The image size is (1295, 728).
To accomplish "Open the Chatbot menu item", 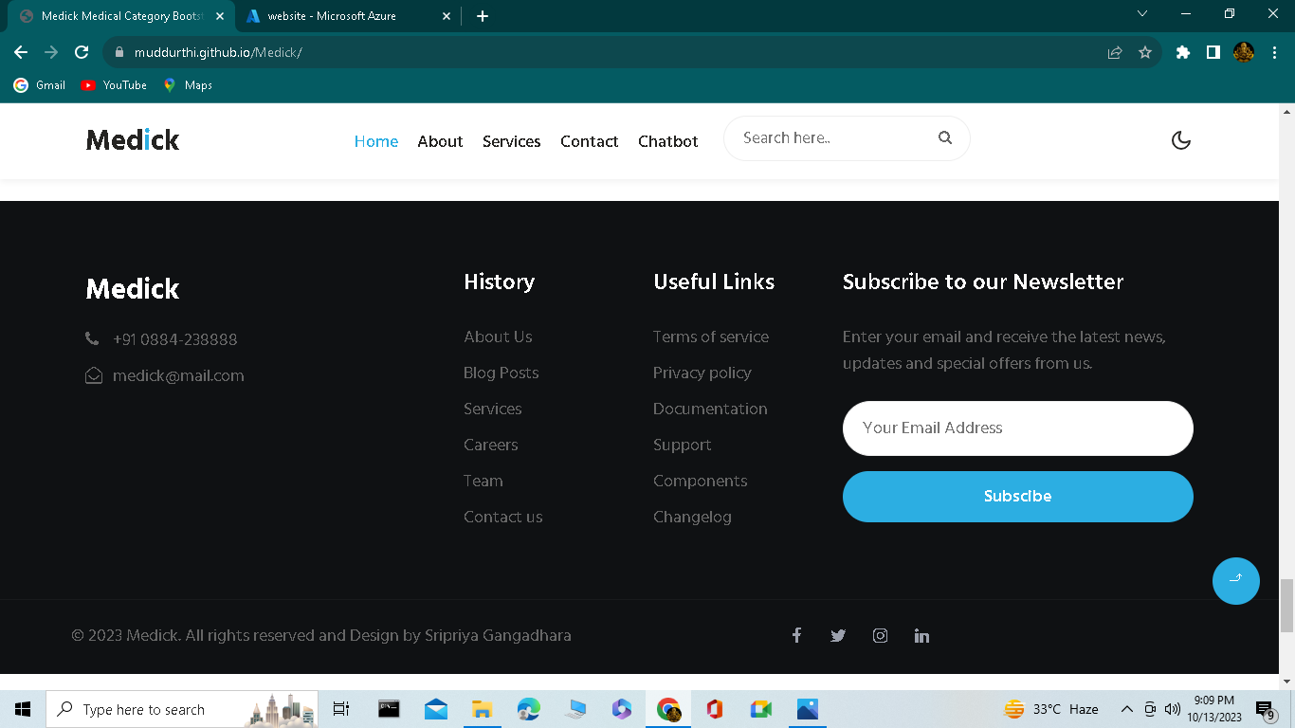I will click(x=667, y=141).
